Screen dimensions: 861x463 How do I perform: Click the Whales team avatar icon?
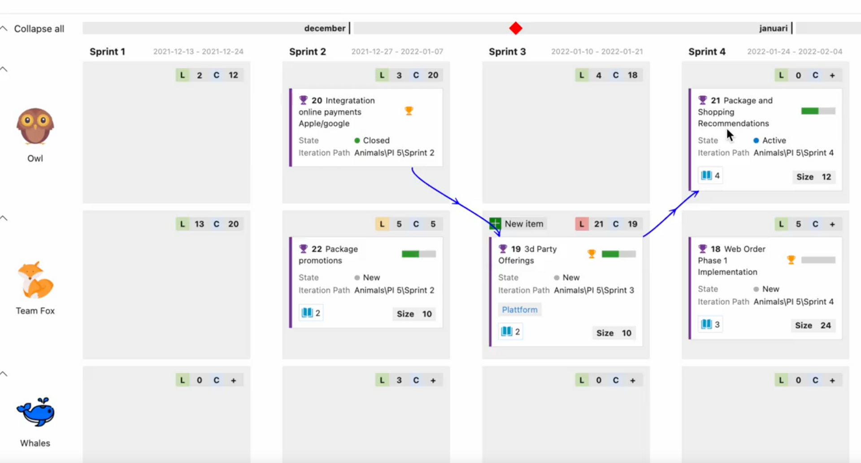[35, 412]
